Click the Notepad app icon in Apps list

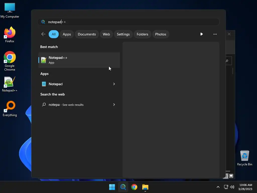44,84
